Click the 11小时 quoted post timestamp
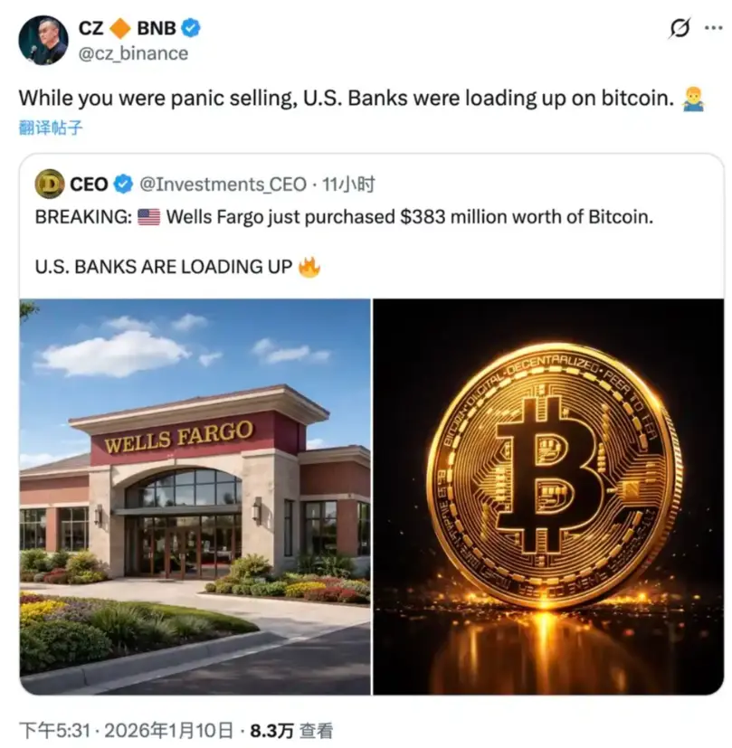This screenshot has width=732, height=748. [349, 185]
